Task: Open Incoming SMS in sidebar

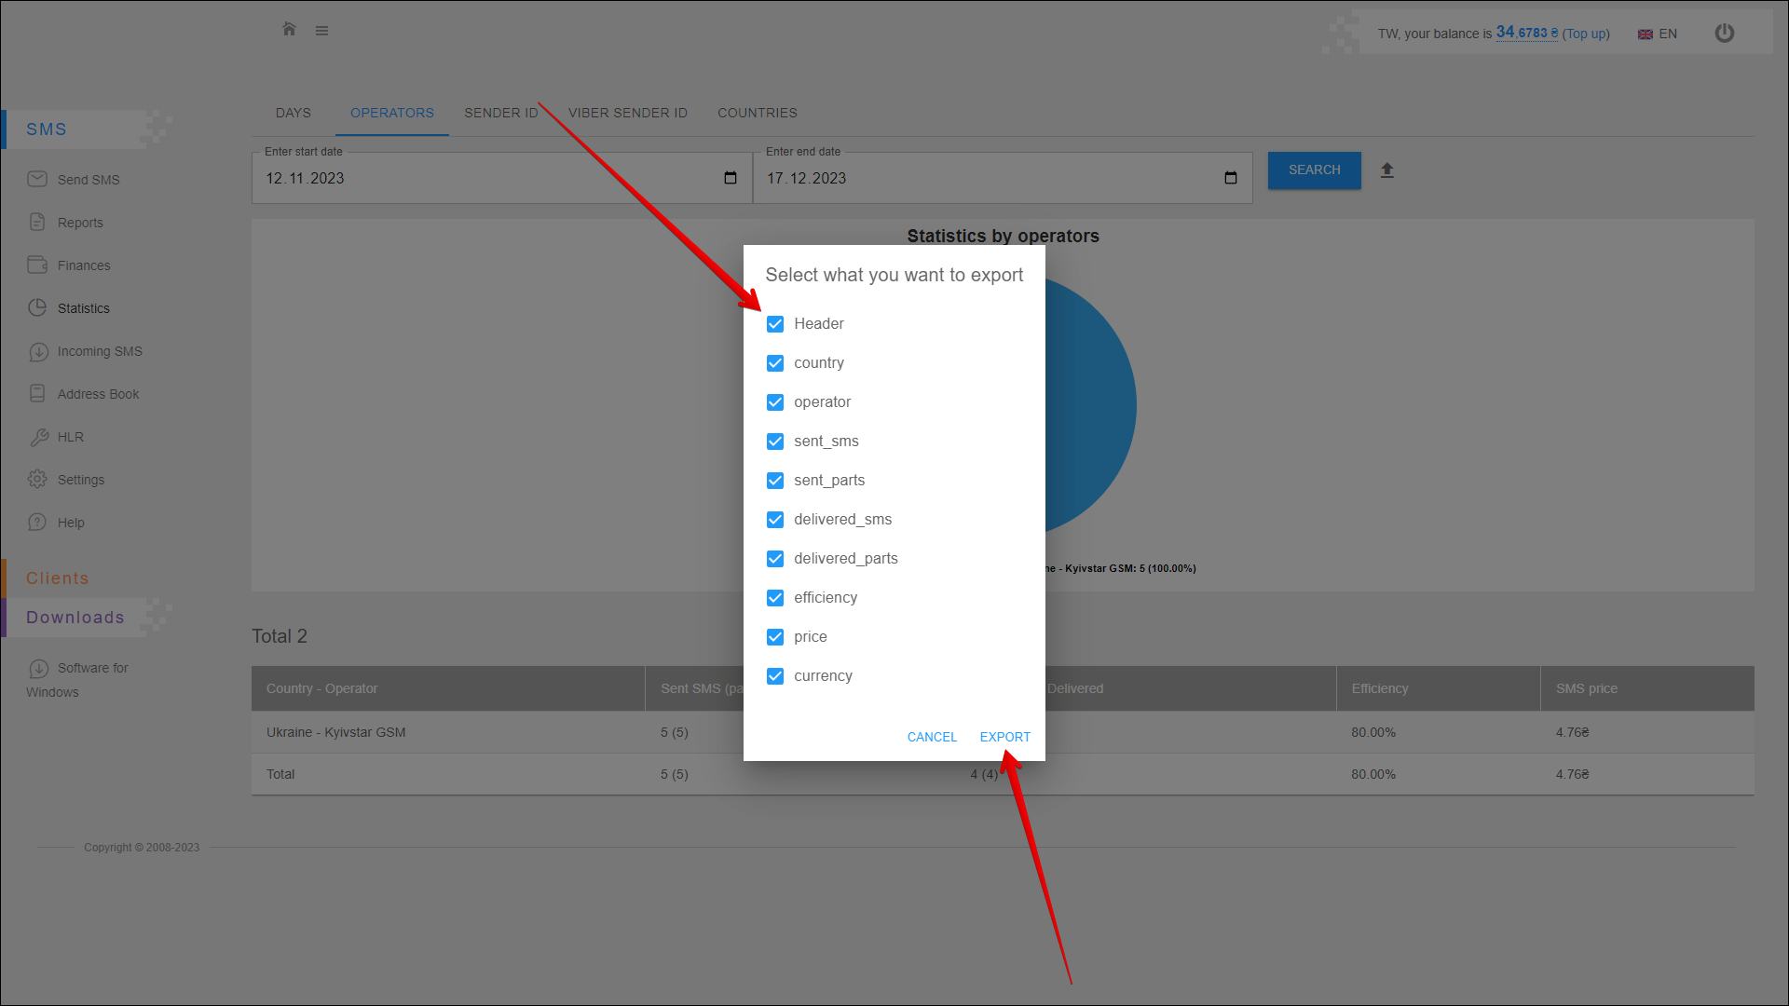Action: pos(99,351)
